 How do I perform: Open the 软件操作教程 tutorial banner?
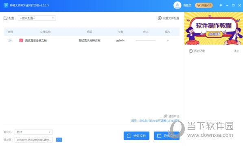[213, 28]
